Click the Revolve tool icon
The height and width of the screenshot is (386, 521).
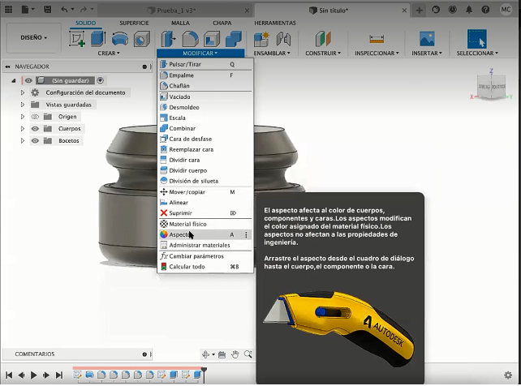pos(120,39)
